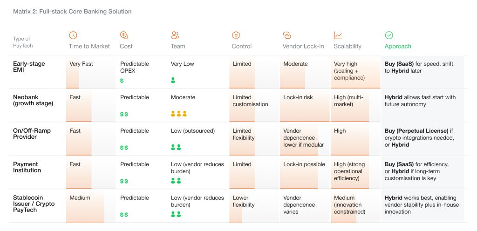Click the people icon above Team

[175, 35]
